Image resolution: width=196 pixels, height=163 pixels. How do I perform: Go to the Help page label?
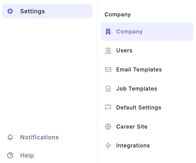click(27, 155)
